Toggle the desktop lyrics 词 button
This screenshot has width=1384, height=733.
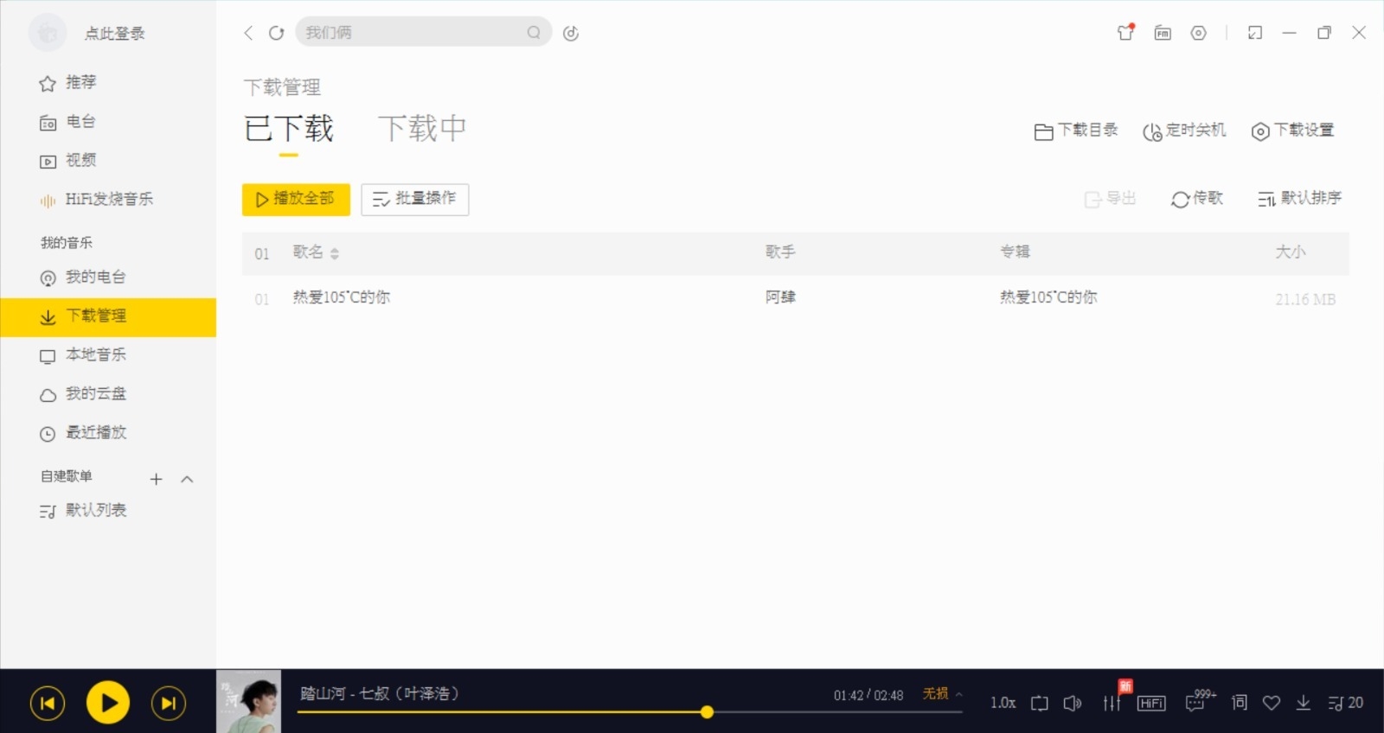(1240, 703)
